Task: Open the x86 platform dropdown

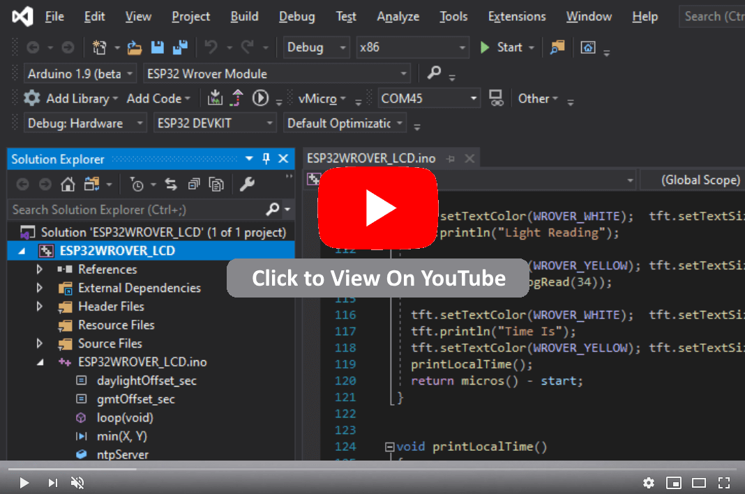Action: [412, 47]
